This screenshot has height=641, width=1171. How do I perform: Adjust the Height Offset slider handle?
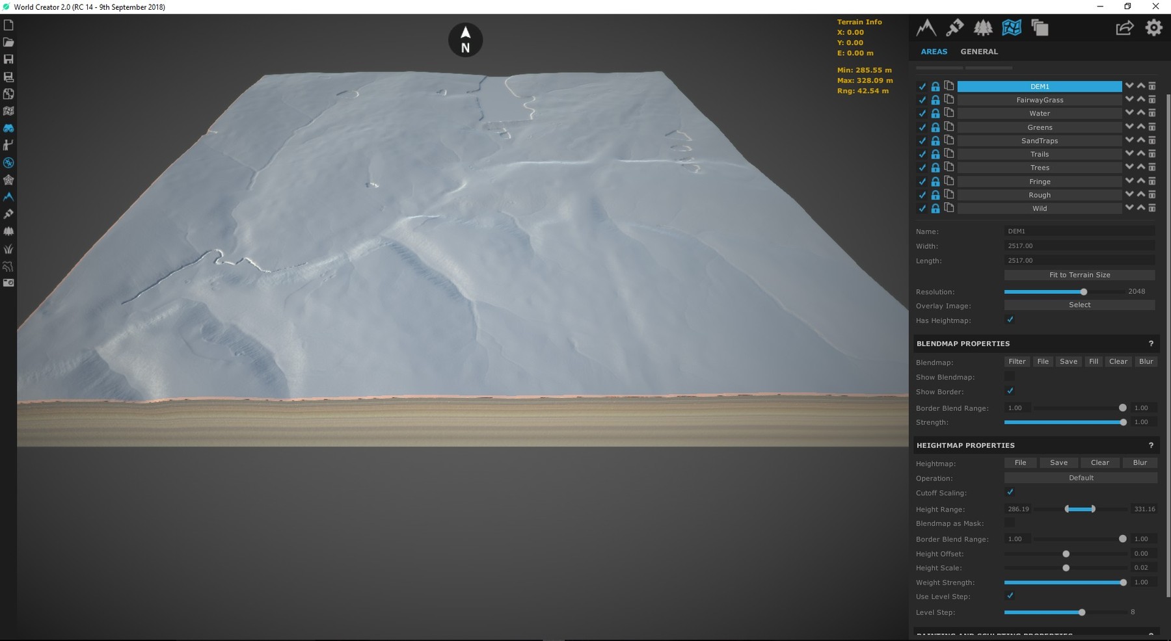click(1066, 554)
